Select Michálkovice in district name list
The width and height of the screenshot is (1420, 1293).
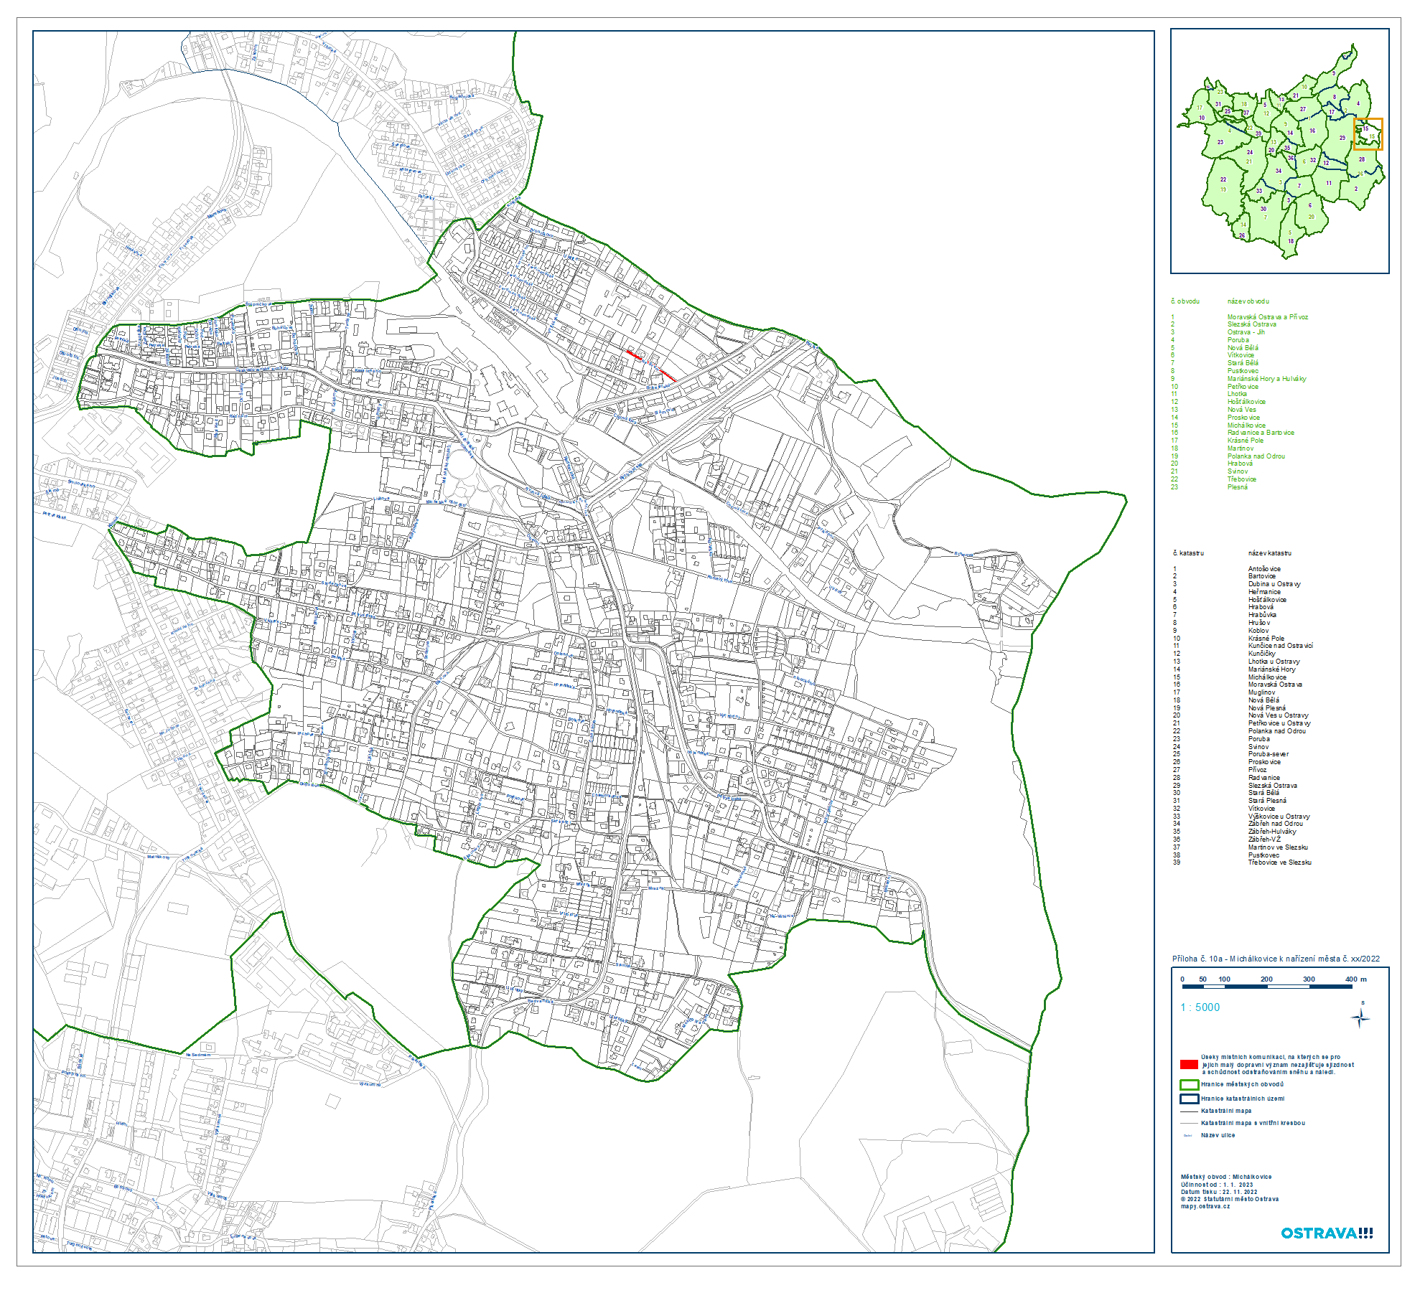[1246, 425]
